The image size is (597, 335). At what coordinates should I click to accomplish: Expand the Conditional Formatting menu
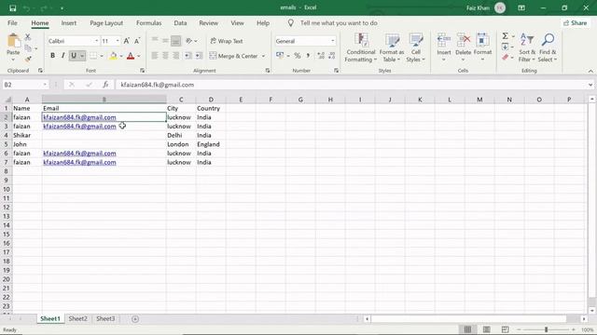(x=361, y=47)
